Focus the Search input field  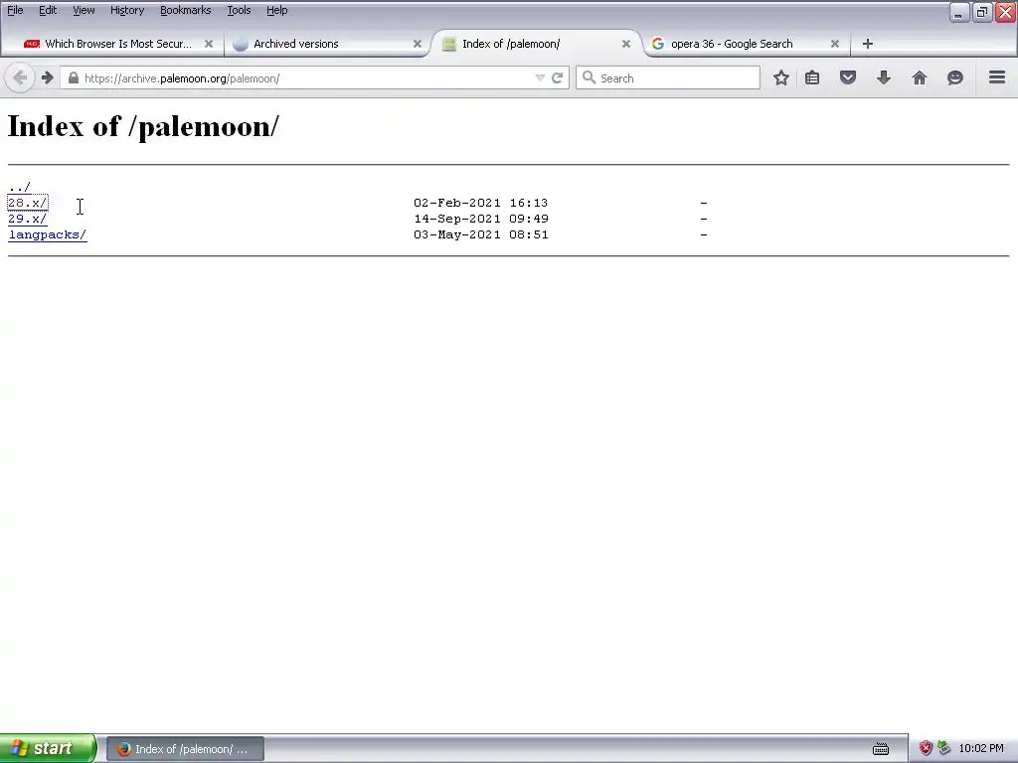(668, 77)
